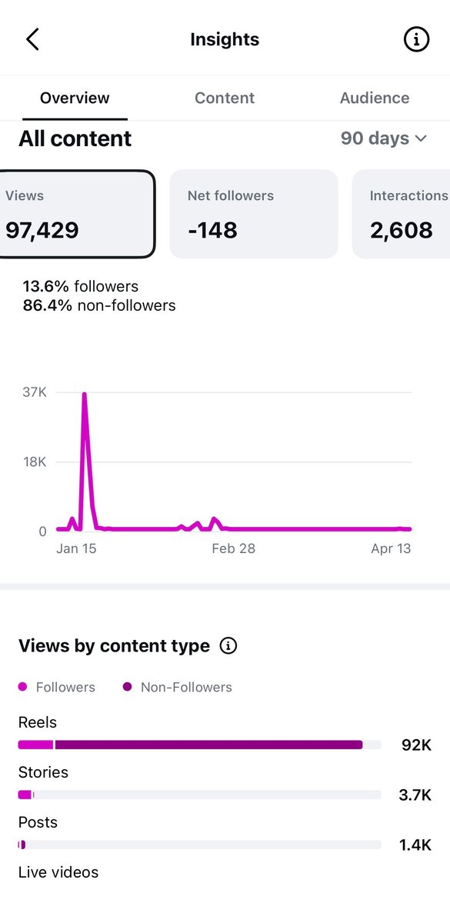Switch to the Content tab

(x=224, y=98)
